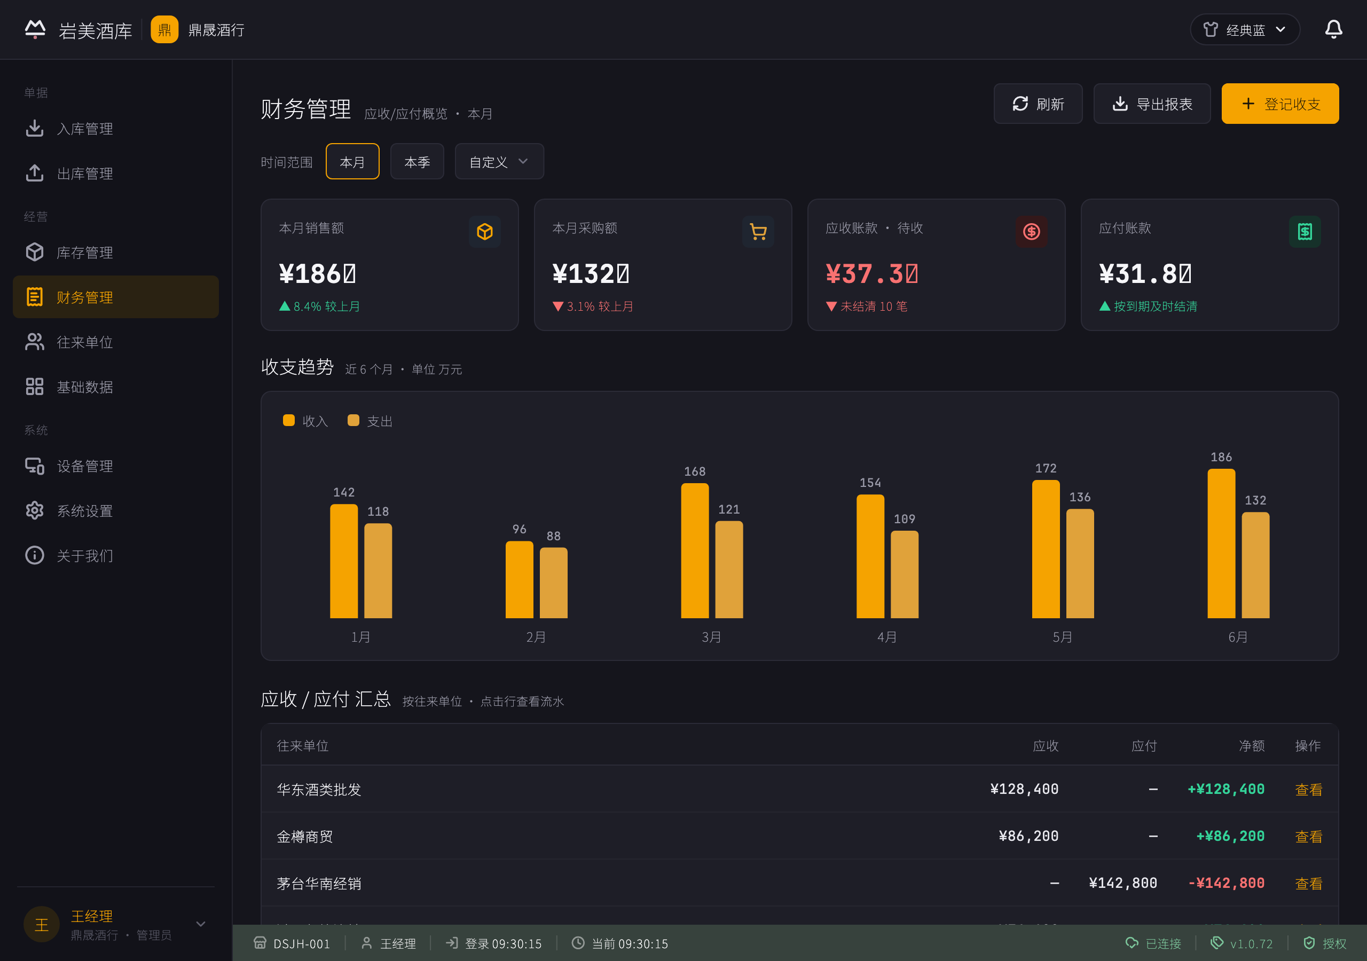The image size is (1367, 961).
Task: Click the 导出报表 button
Action: 1151,104
